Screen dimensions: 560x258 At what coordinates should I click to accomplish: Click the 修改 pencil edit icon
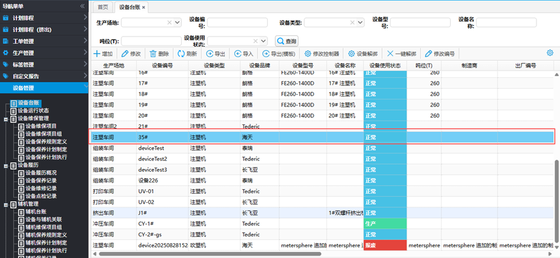(125, 54)
